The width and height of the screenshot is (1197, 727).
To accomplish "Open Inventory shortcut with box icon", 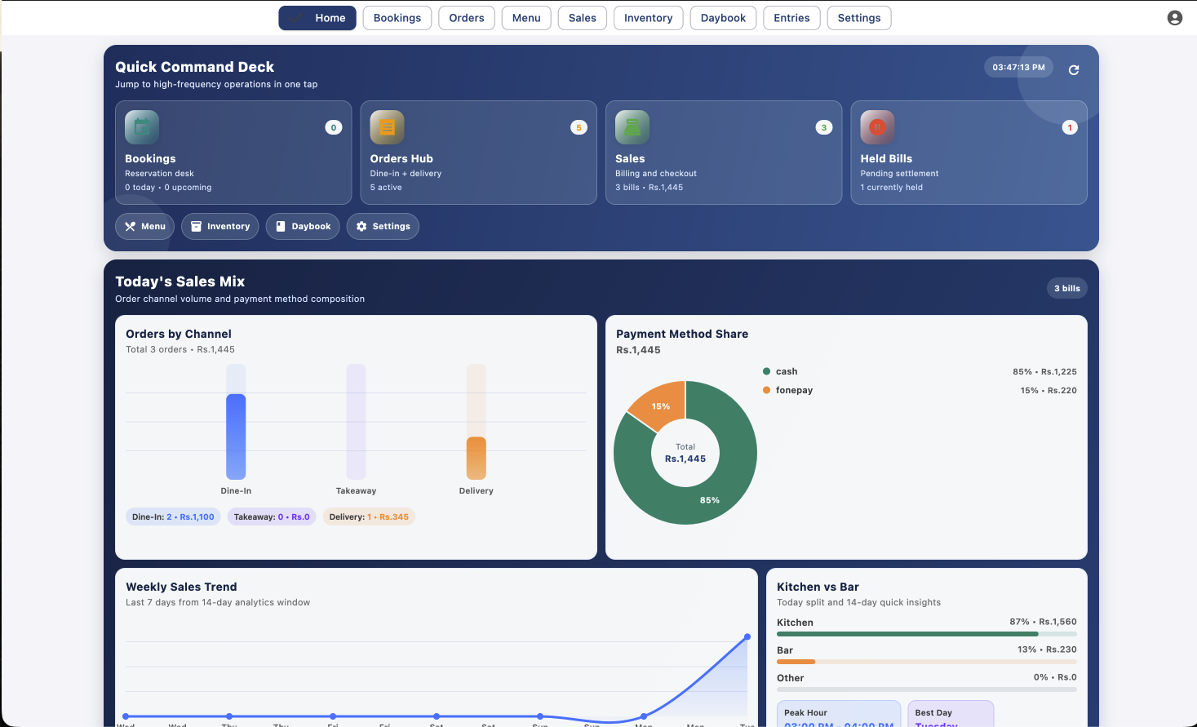I will point(220,227).
